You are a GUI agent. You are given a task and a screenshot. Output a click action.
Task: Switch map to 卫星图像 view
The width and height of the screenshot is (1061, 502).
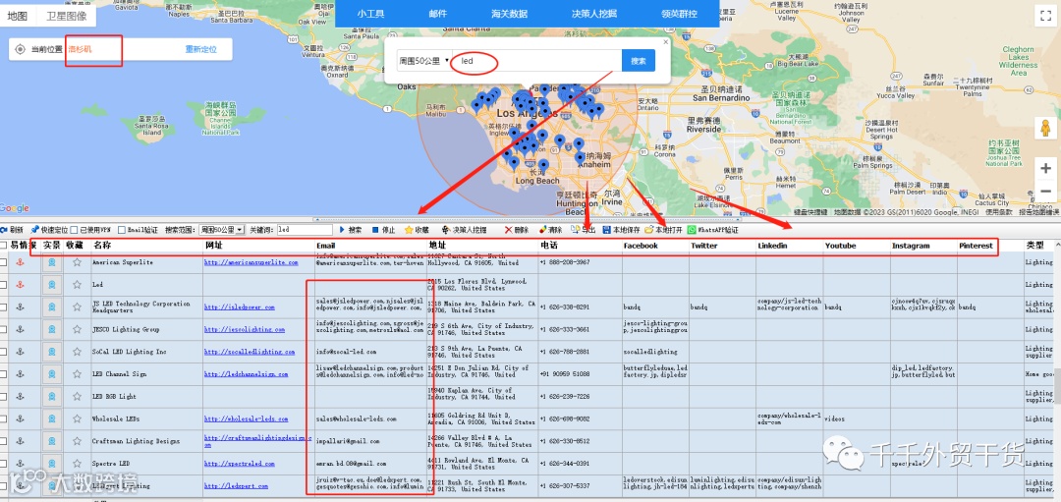coord(67,16)
